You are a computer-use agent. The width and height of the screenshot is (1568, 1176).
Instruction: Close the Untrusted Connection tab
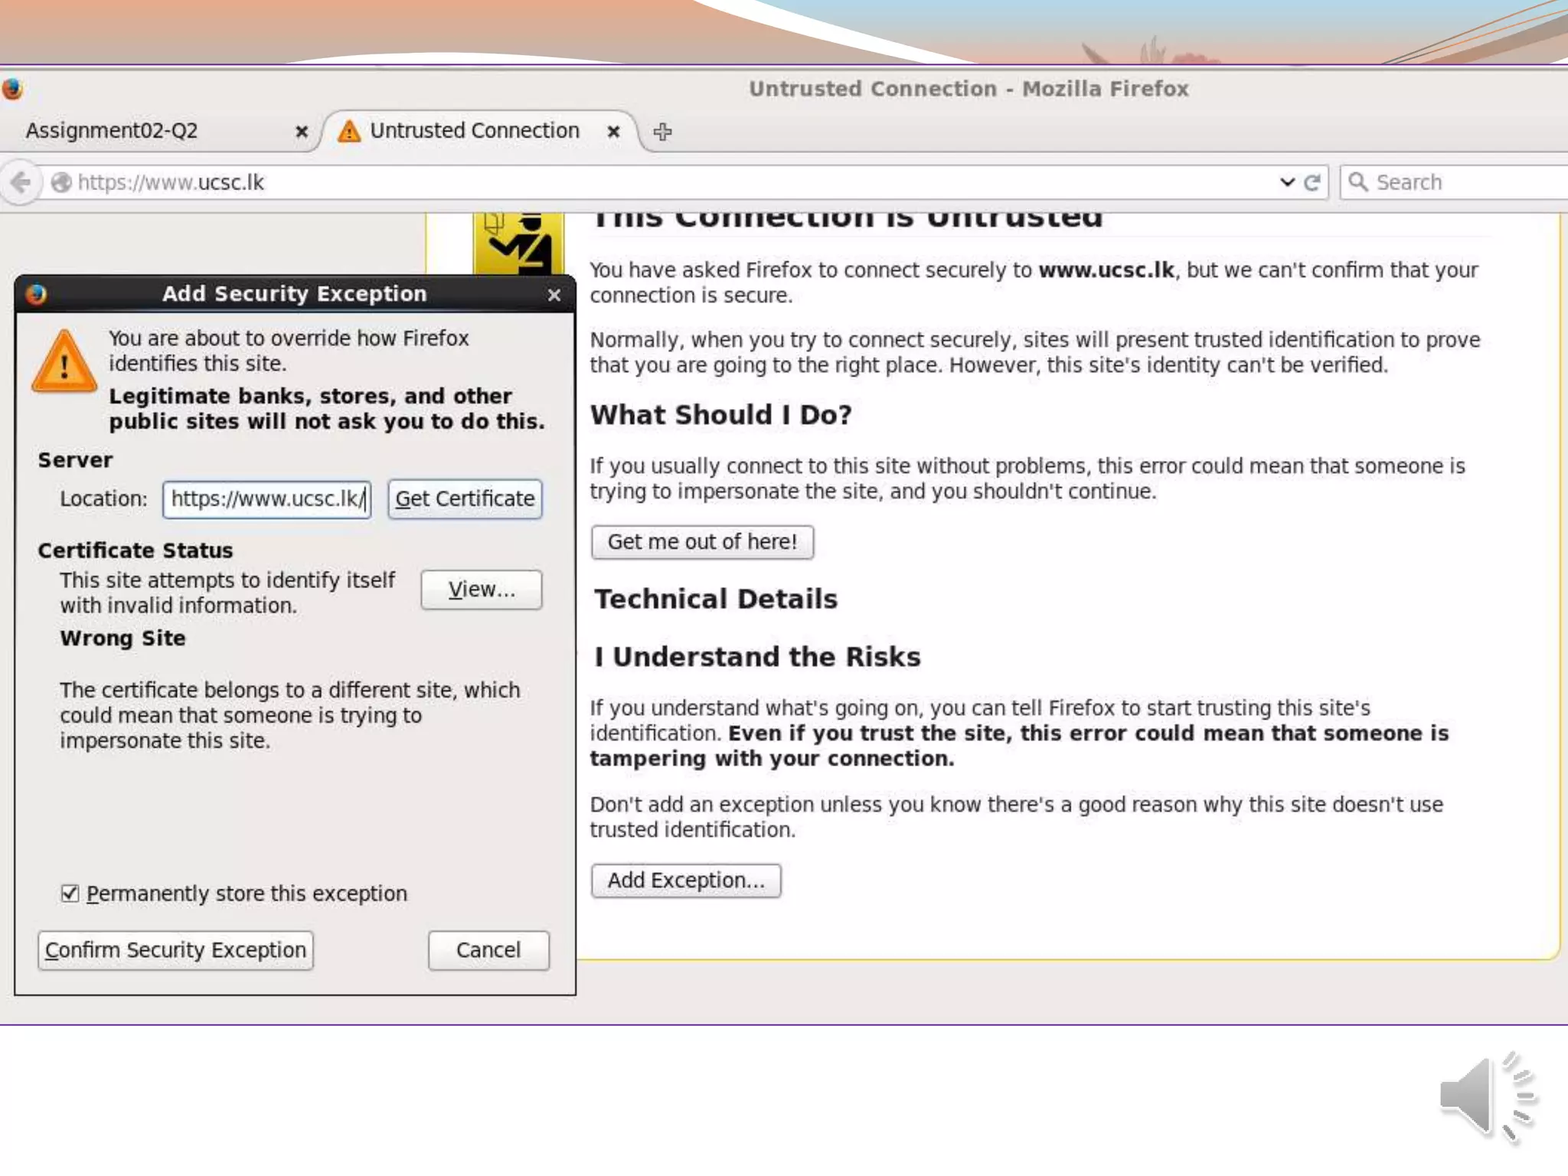(x=613, y=132)
